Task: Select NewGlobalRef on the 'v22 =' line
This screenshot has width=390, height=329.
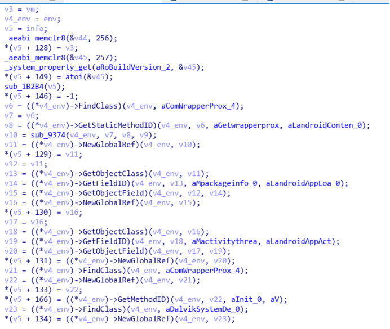Action: 111,280
